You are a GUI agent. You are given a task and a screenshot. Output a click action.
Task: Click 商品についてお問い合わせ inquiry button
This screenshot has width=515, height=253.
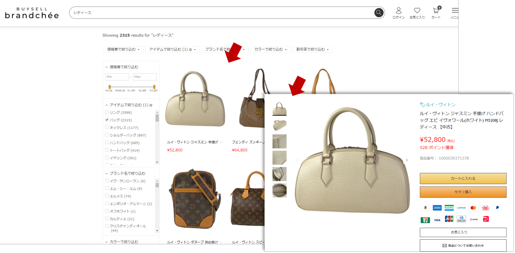point(463,245)
